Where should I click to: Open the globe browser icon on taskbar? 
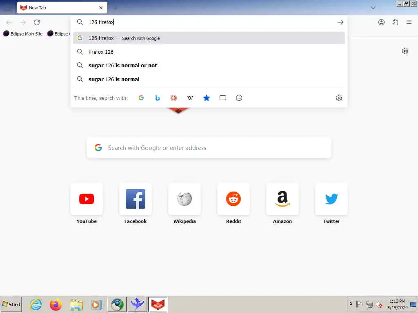117,304
